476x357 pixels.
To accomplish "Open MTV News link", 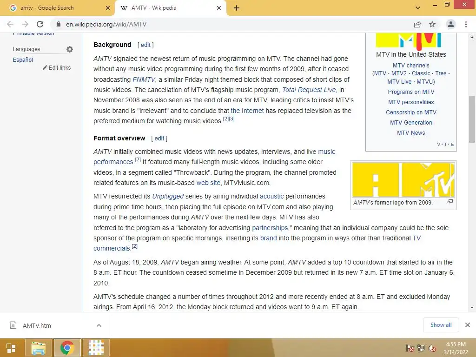I will [x=411, y=133].
